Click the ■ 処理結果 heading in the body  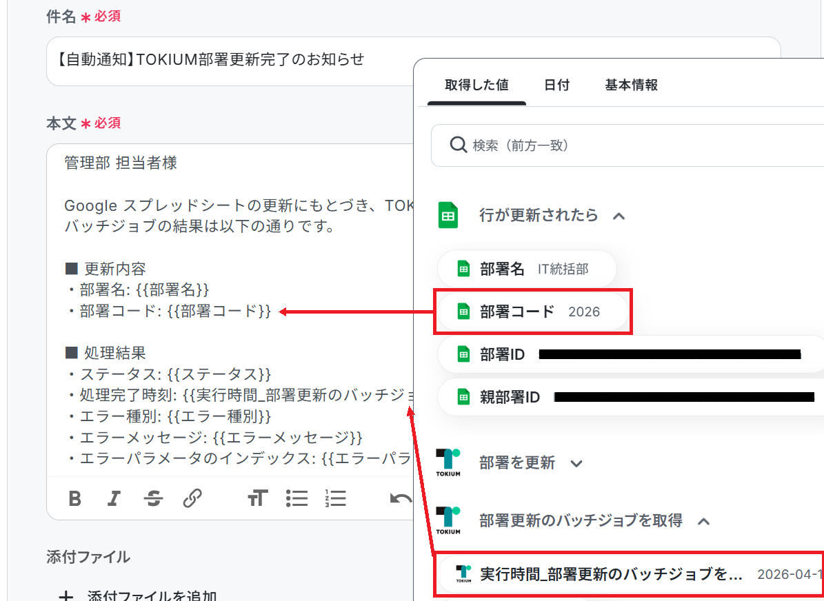coord(105,353)
